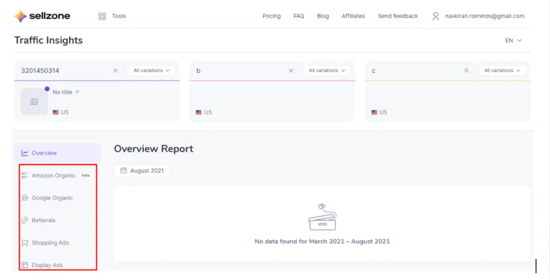Click the Overview Report heading
Screen dimensions: 550x280
click(153, 149)
